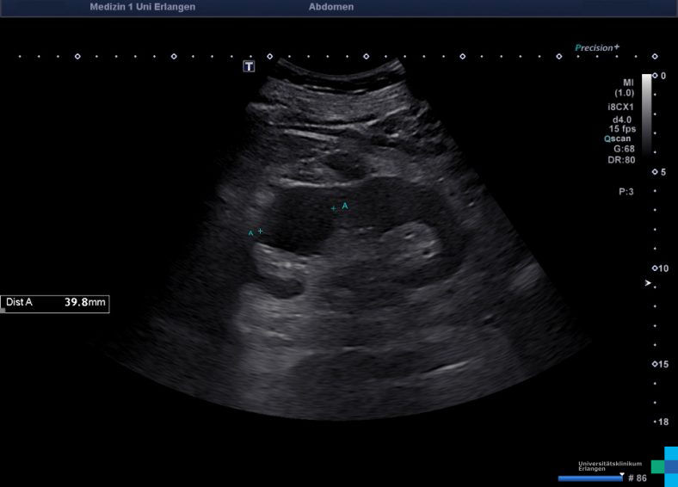Click the depth scale diamond at 0
This screenshot has height=487, width=678.
[656, 77]
